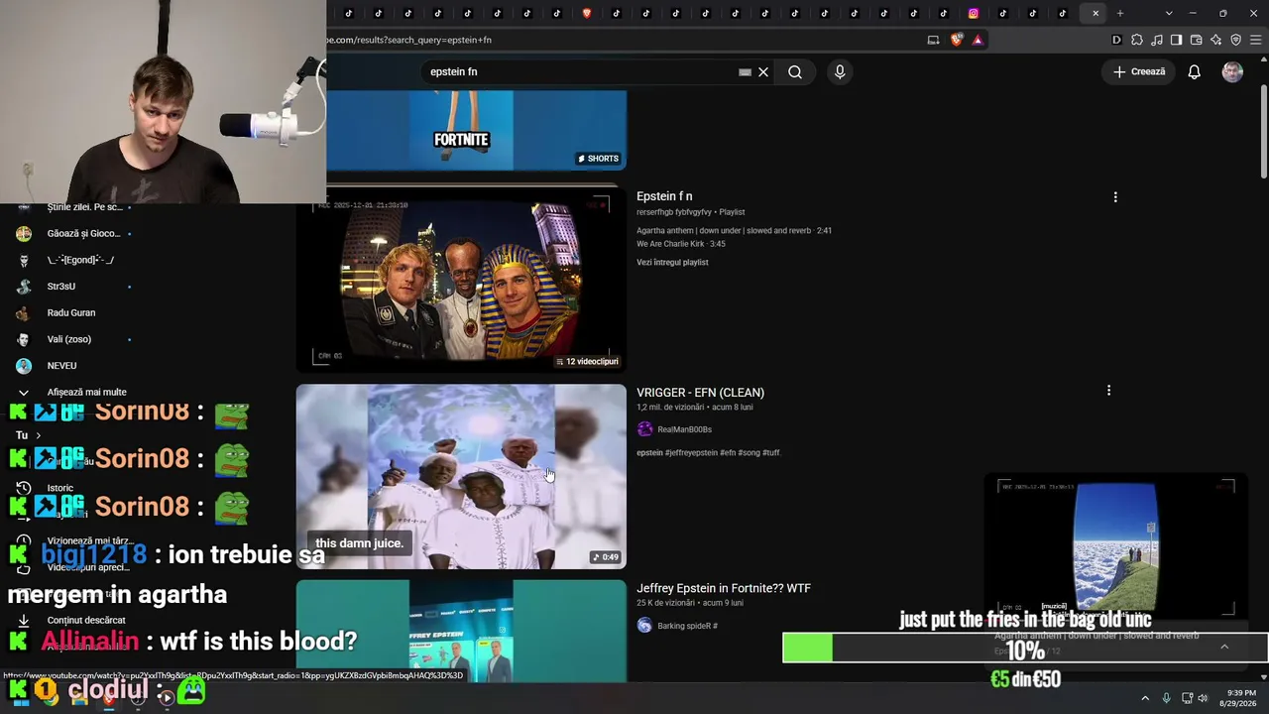This screenshot has width=1269, height=714.
Task: Switch to the Instagram browser tab
Action: pos(974,13)
